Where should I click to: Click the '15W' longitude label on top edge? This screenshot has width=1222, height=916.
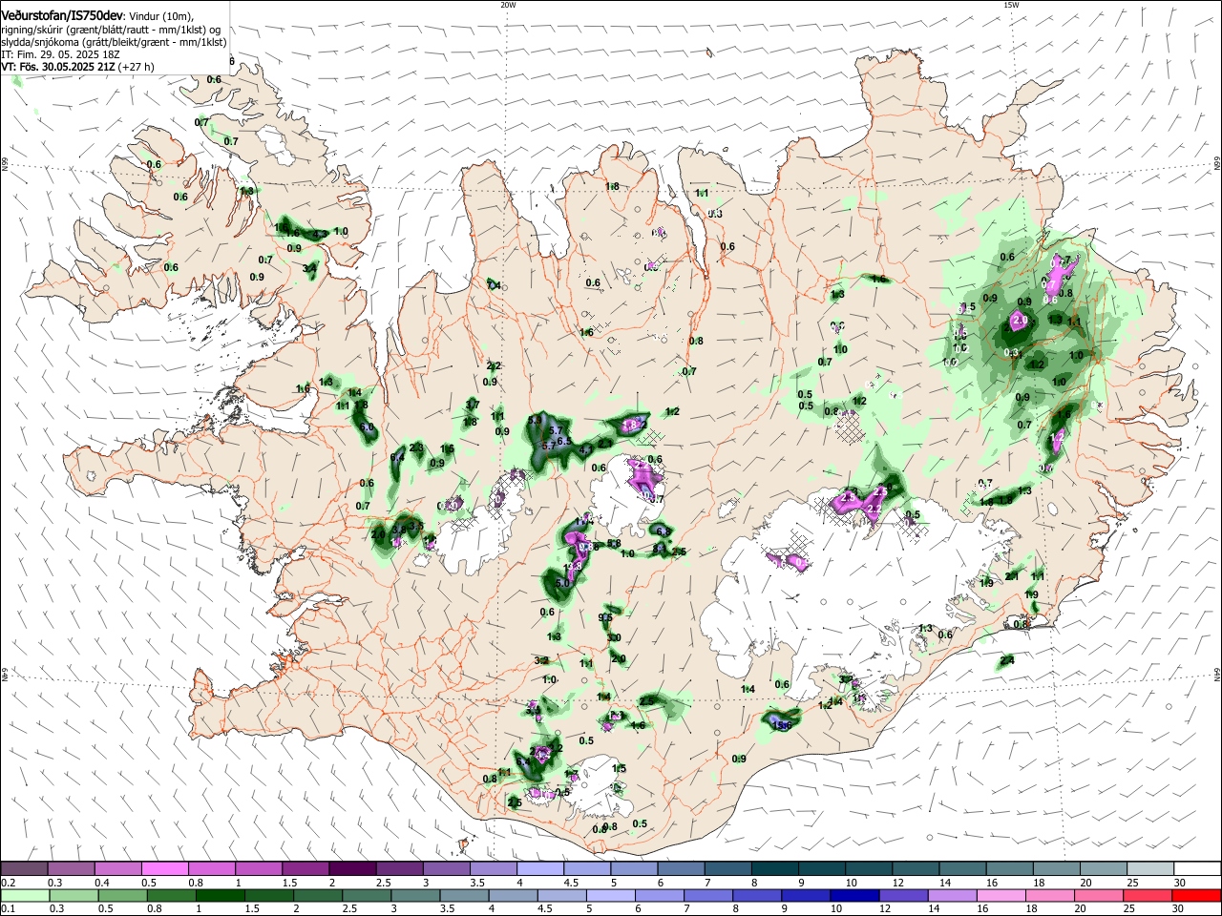coord(1011,5)
